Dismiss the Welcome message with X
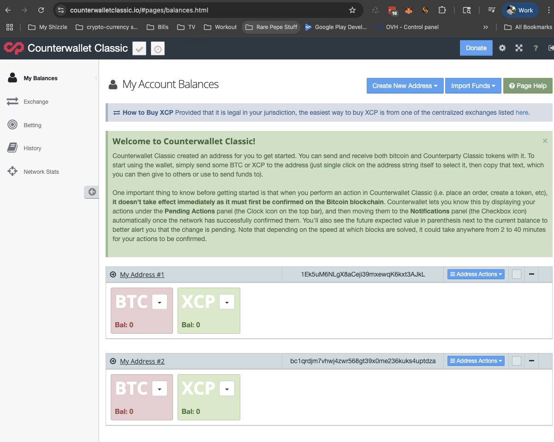 click(x=545, y=141)
